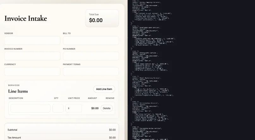Click the Invoice Intake page heading

point(26,18)
